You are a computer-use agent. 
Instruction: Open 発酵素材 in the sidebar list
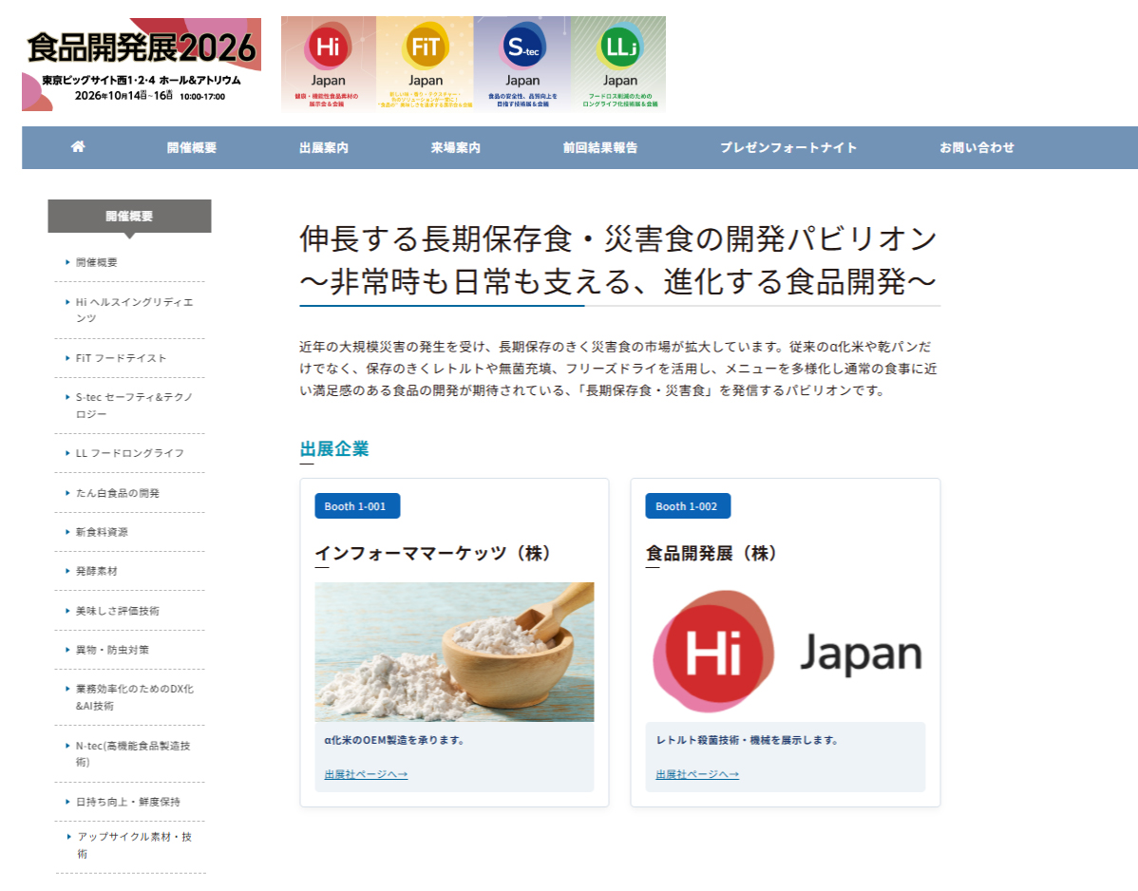coord(97,571)
